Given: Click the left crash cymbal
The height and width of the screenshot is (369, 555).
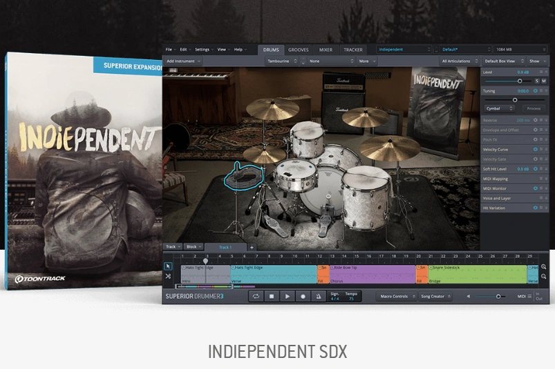Looking at the screenshot, I should (272, 108).
